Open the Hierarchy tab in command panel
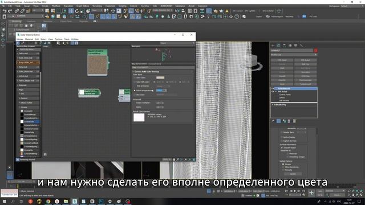Viewport: 365px width, 205px height. [284, 46]
